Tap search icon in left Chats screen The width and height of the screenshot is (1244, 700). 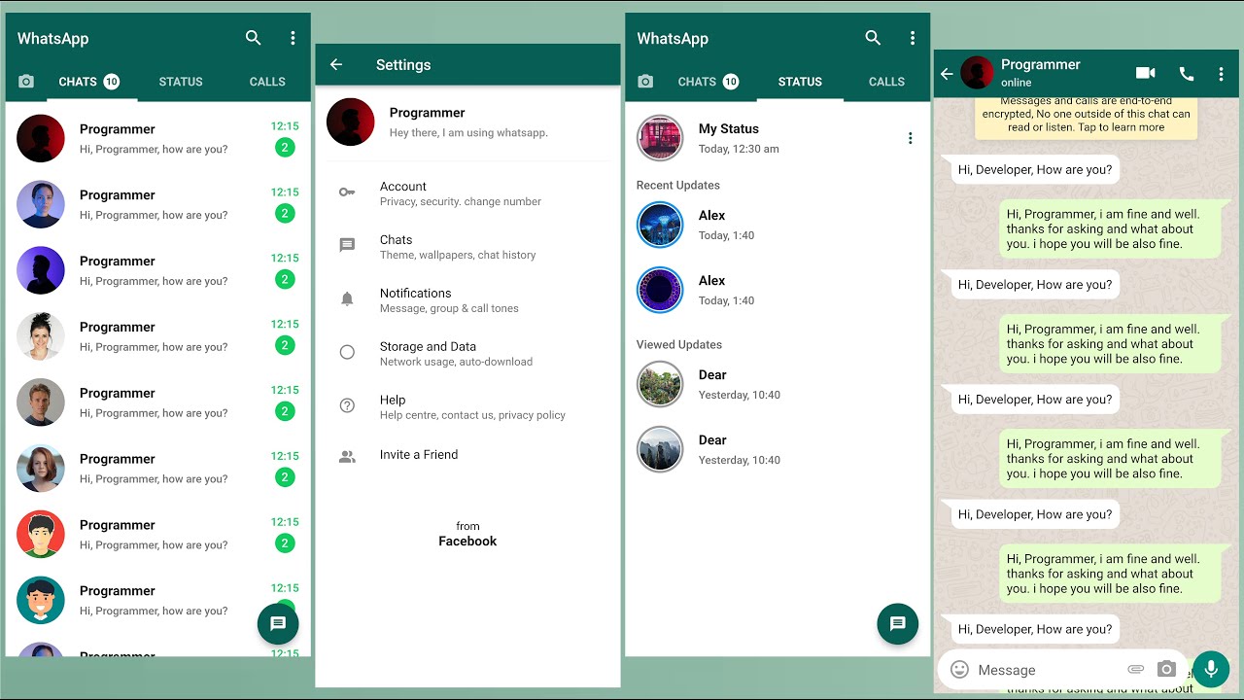pos(253,38)
